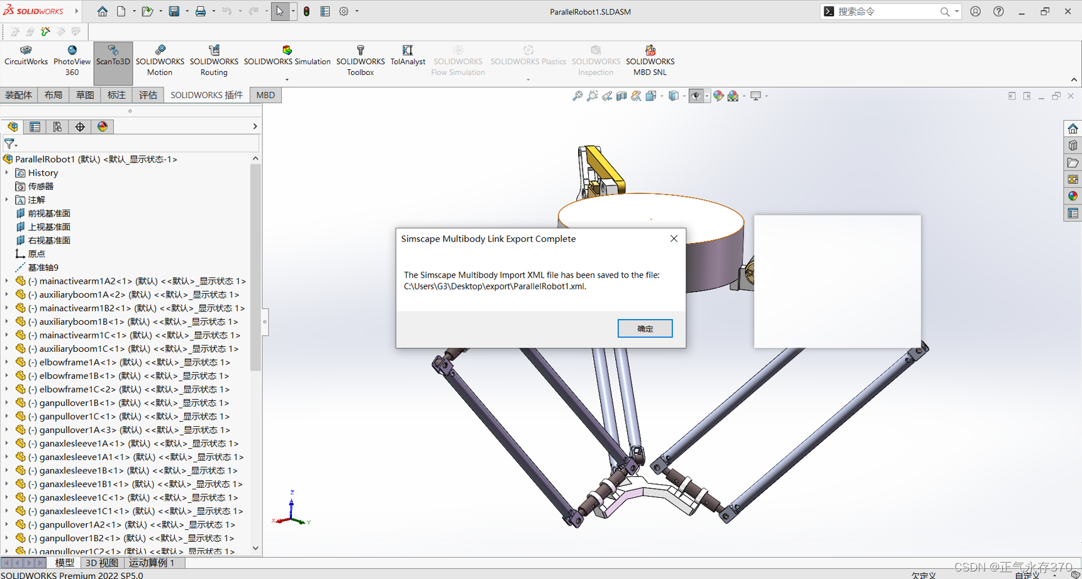This screenshot has height=579, width=1082.
Task: Open the Edit Appearance tool
Action: 718,95
